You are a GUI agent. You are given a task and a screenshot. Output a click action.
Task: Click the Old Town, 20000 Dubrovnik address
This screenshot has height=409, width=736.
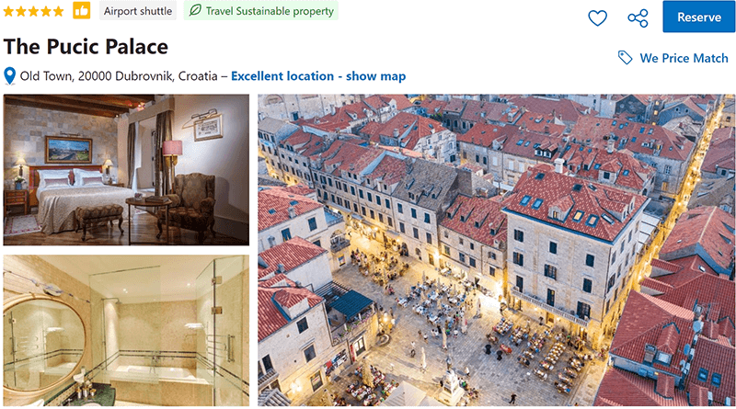pos(119,76)
